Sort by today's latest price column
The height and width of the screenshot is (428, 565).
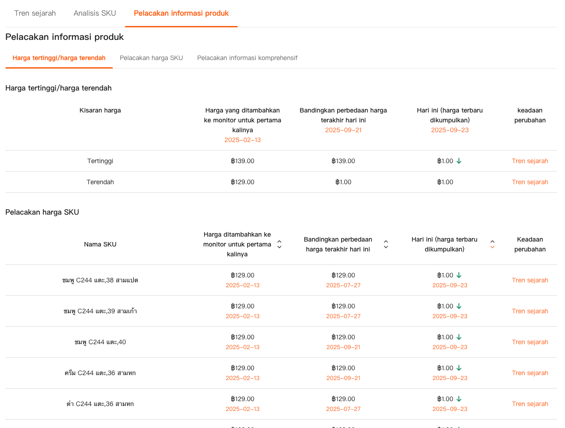coord(492,244)
